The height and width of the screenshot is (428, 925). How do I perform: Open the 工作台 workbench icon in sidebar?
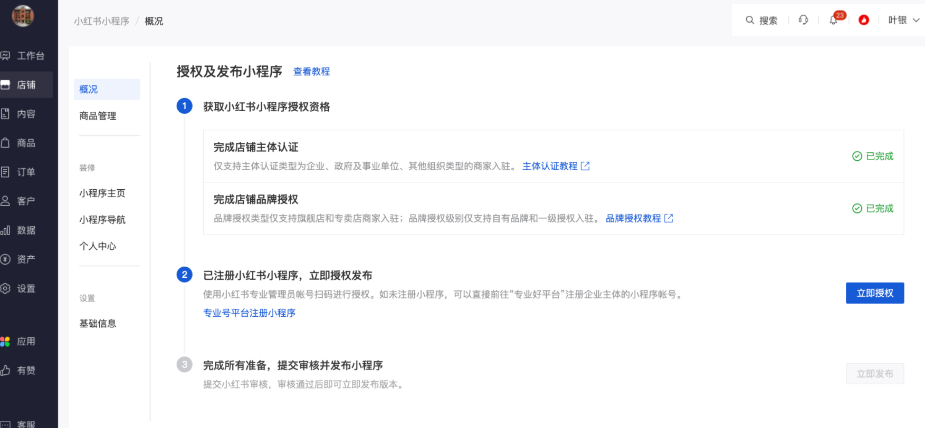(x=5, y=56)
